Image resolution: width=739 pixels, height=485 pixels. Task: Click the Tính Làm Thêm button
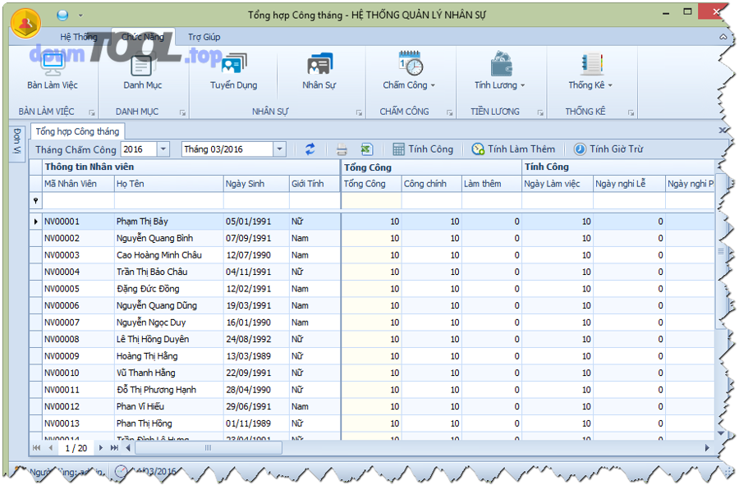(513, 149)
